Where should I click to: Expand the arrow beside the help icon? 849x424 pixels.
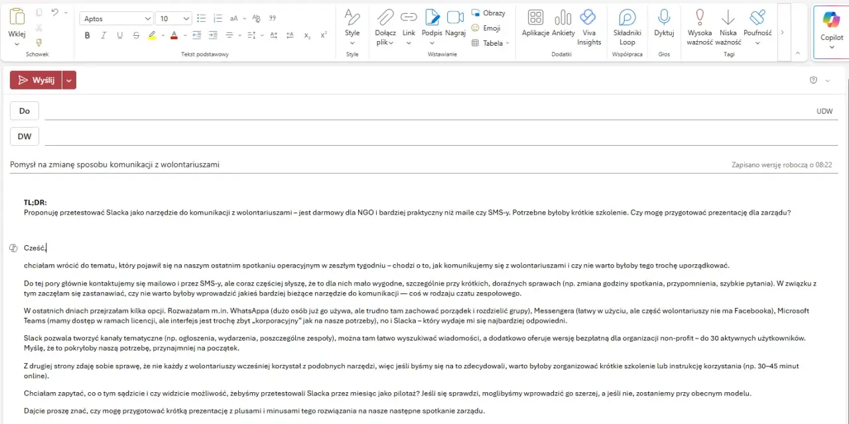click(x=827, y=80)
